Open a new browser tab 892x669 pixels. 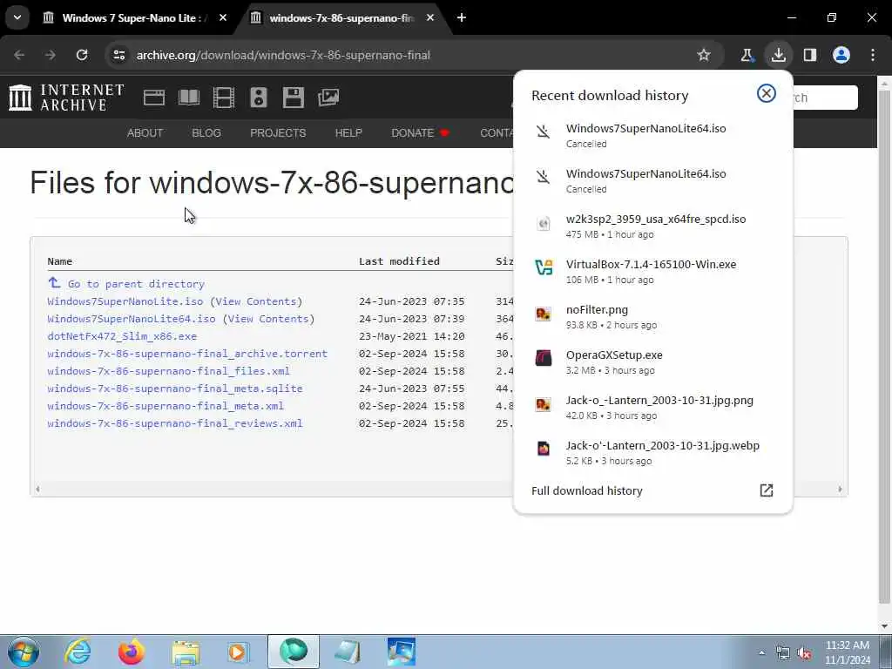click(462, 17)
